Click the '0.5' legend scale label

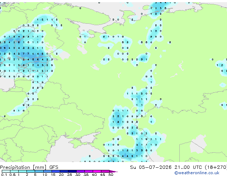pos(12,175)
